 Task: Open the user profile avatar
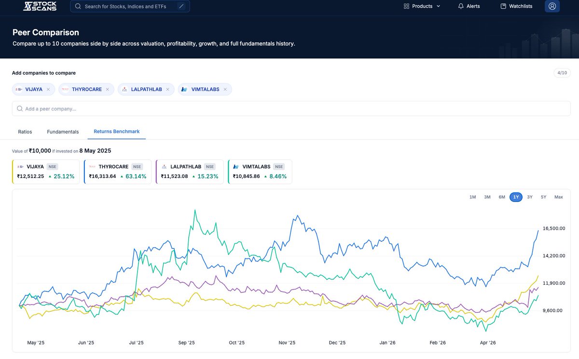click(x=552, y=6)
